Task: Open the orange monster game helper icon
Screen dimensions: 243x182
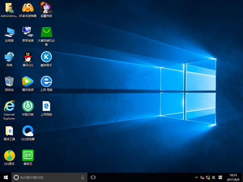Action: pyautogui.click(x=28, y=8)
